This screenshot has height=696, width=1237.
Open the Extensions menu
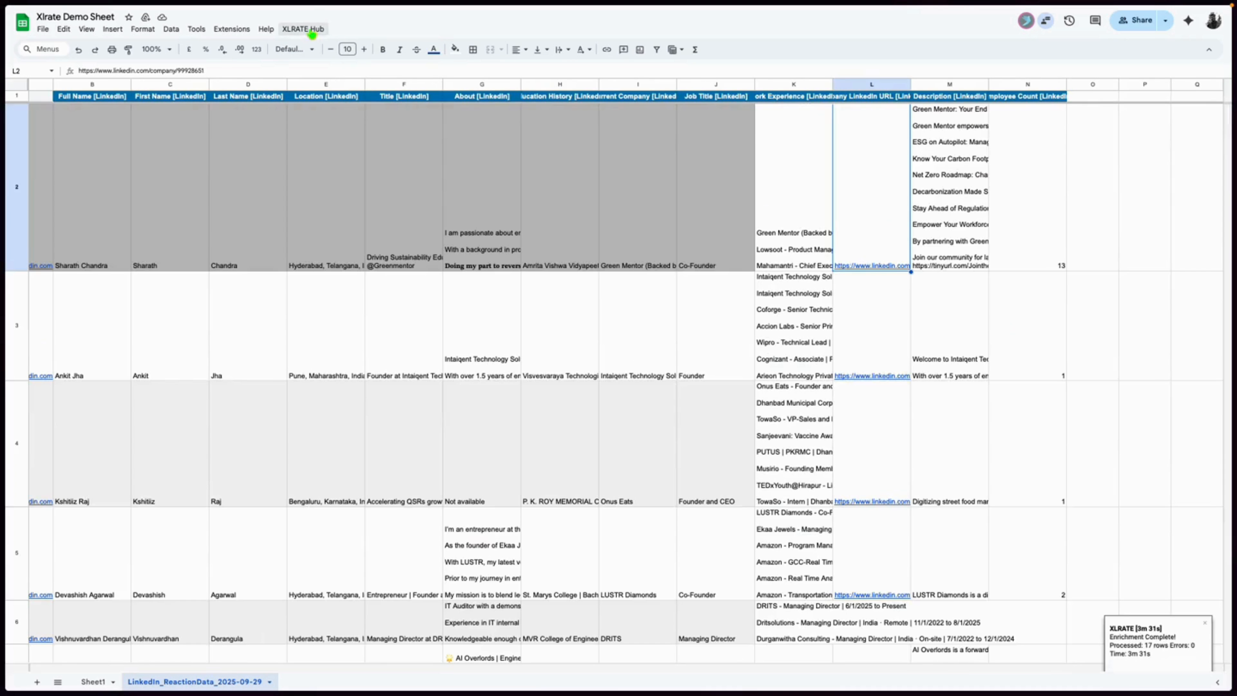tap(232, 29)
